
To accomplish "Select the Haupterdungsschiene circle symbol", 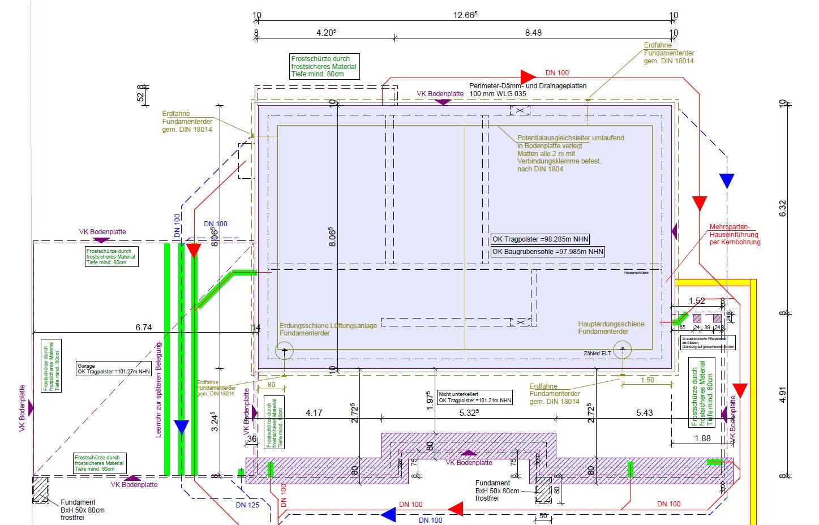I will pos(623,350).
